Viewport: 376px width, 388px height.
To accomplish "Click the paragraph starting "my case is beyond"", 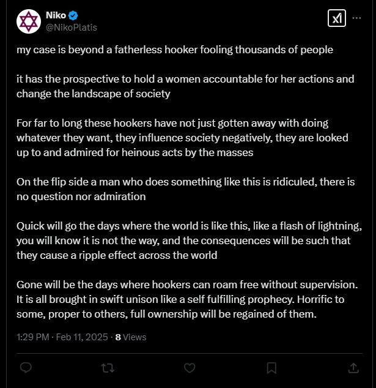I will pyautogui.click(x=175, y=50).
